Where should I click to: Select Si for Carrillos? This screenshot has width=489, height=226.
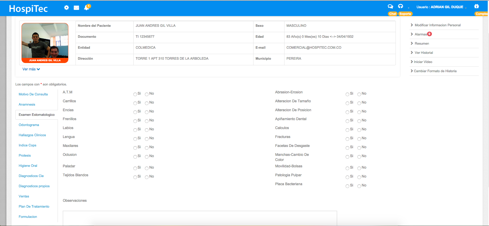(135, 103)
